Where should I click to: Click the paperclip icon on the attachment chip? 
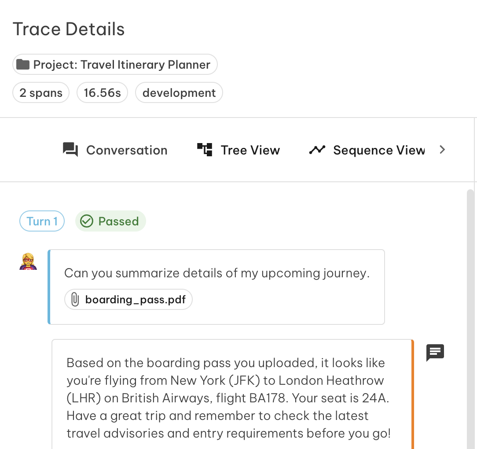(75, 299)
